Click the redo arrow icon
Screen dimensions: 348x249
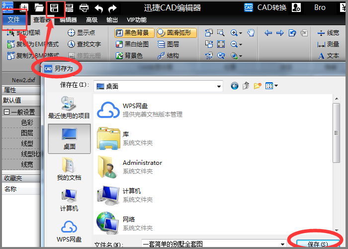tap(112, 8)
